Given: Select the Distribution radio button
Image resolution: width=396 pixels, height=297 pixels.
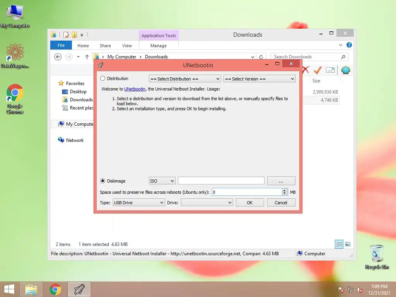Looking at the screenshot, I should click(x=102, y=79).
